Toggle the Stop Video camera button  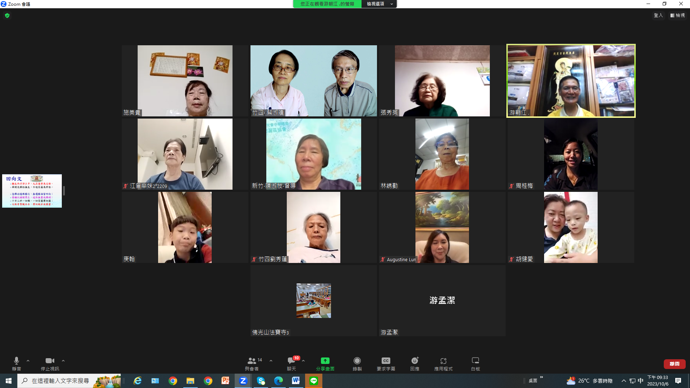(x=50, y=361)
